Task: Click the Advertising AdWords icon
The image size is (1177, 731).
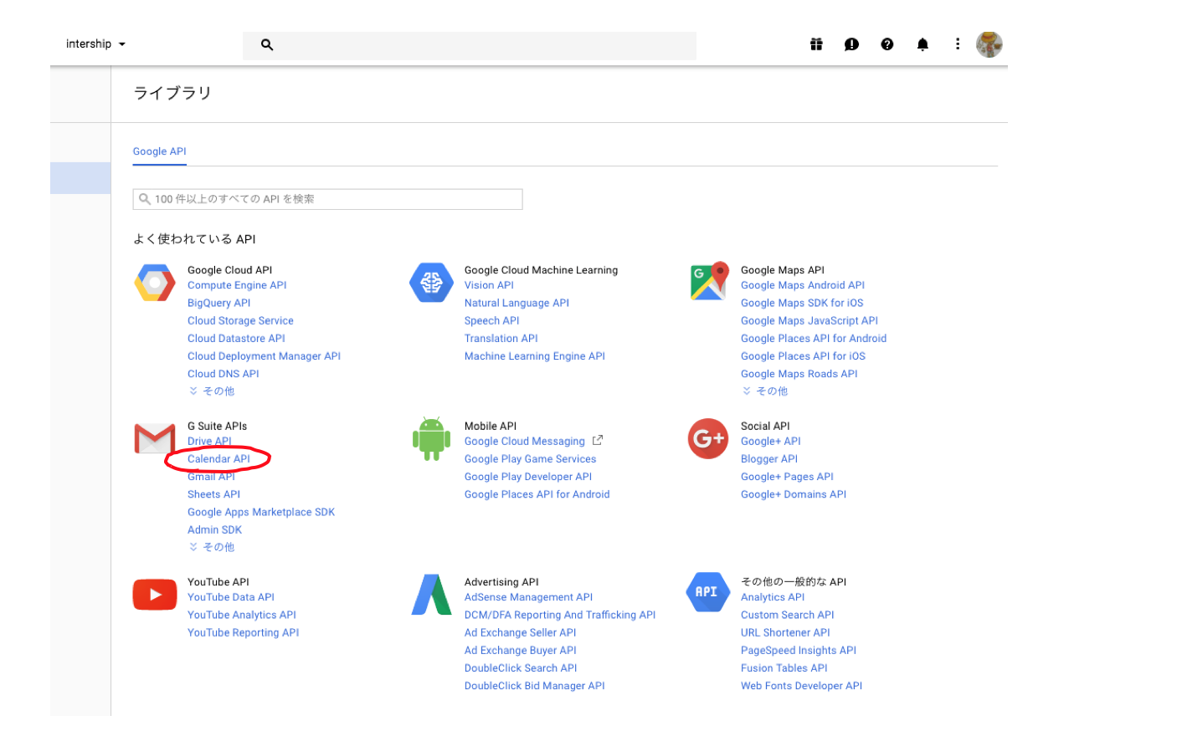Action: (x=432, y=595)
